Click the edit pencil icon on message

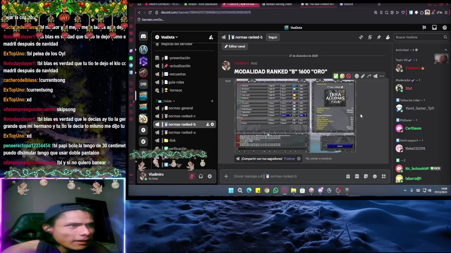point(363,76)
